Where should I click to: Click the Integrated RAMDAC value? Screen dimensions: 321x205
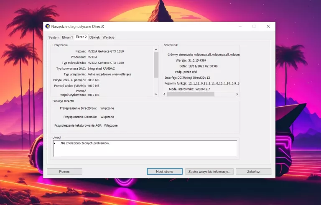tap(101, 68)
